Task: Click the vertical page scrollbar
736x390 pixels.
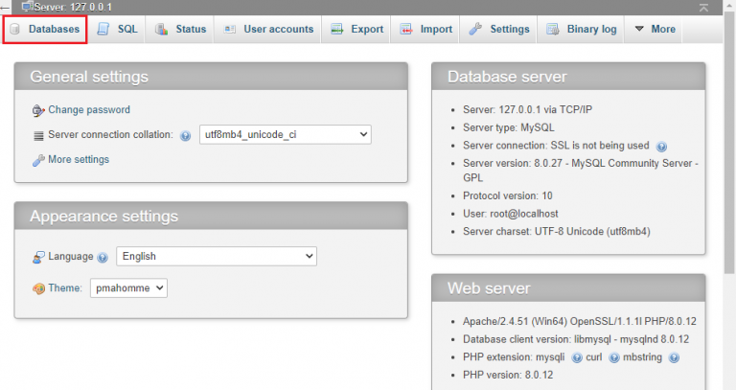Action: point(729,141)
